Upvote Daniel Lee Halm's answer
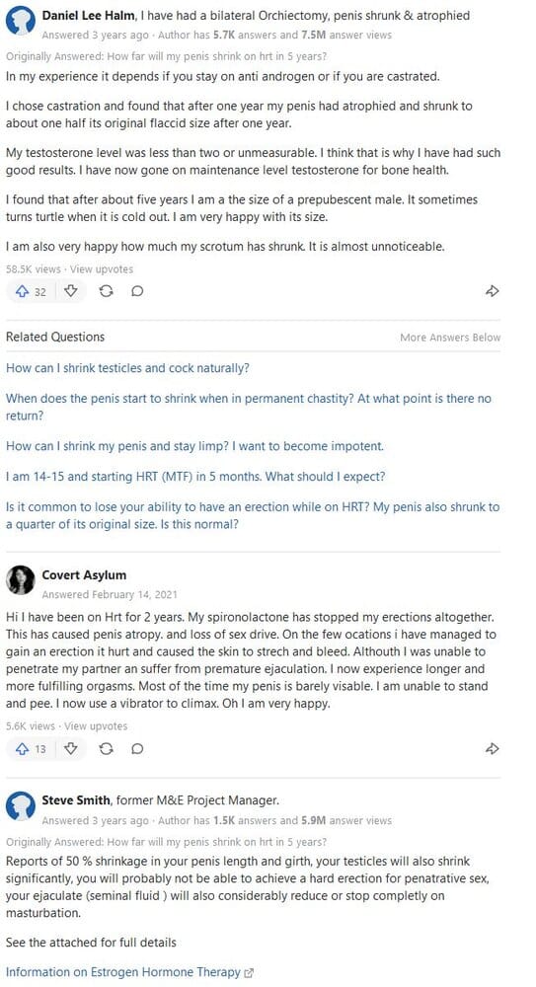Screen dimensions: 536x987 pyautogui.click(x=31, y=291)
